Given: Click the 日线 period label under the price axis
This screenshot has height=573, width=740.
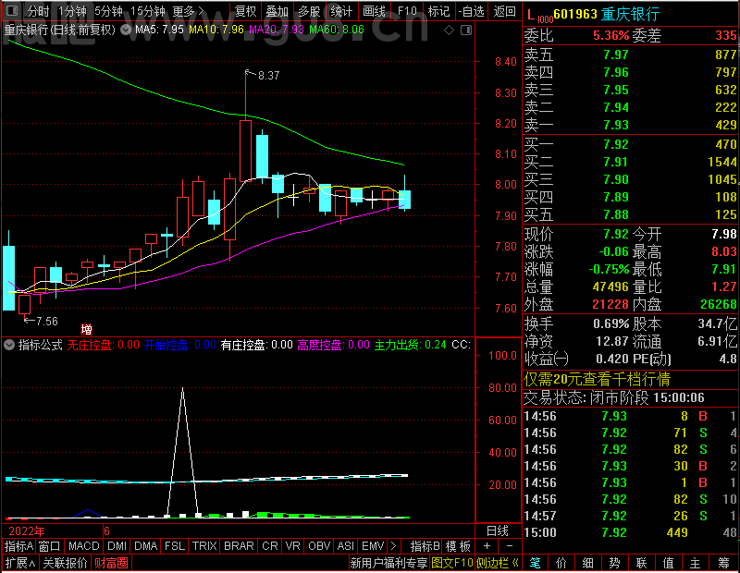Looking at the screenshot, I should pos(498,531).
